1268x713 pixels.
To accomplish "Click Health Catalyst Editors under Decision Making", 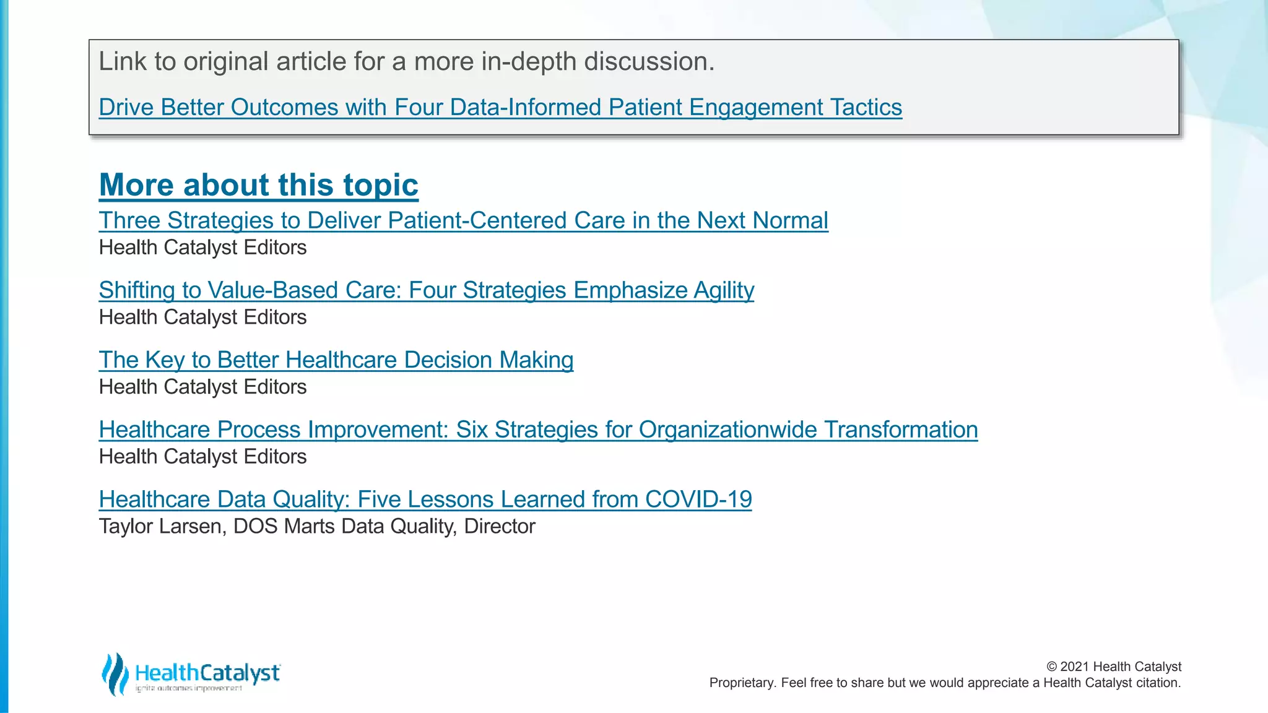I will pyautogui.click(x=203, y=387).
